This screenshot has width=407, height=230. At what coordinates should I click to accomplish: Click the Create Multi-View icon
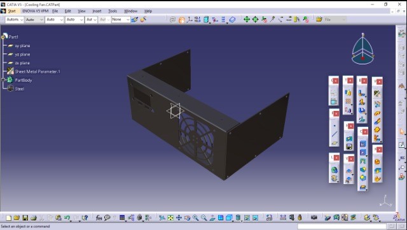221,217
